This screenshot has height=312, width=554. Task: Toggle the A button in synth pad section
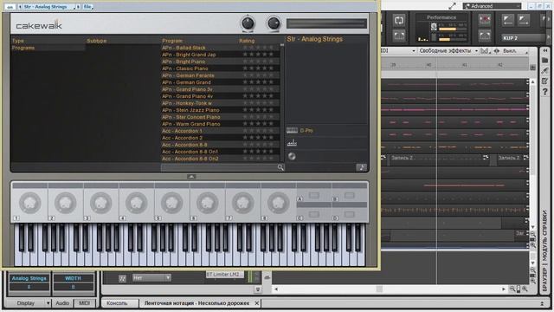pos(313,195)
